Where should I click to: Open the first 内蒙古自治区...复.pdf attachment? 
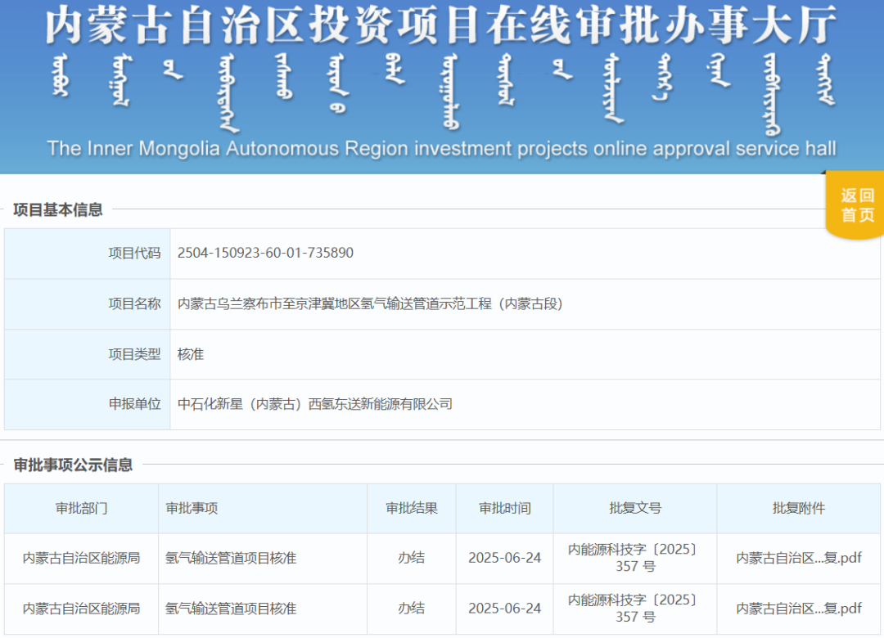point(798,557)
